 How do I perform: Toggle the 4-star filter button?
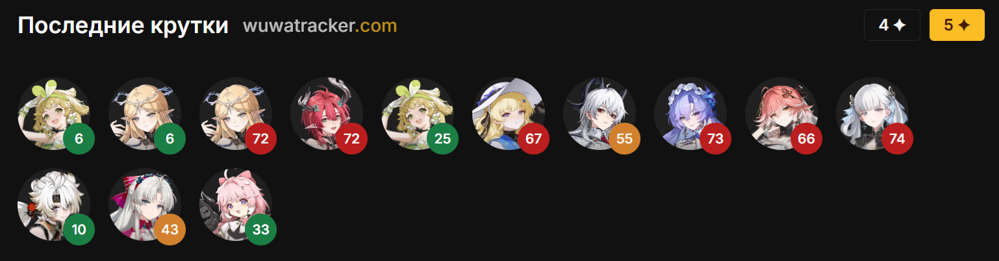click(x=892, y=25)
